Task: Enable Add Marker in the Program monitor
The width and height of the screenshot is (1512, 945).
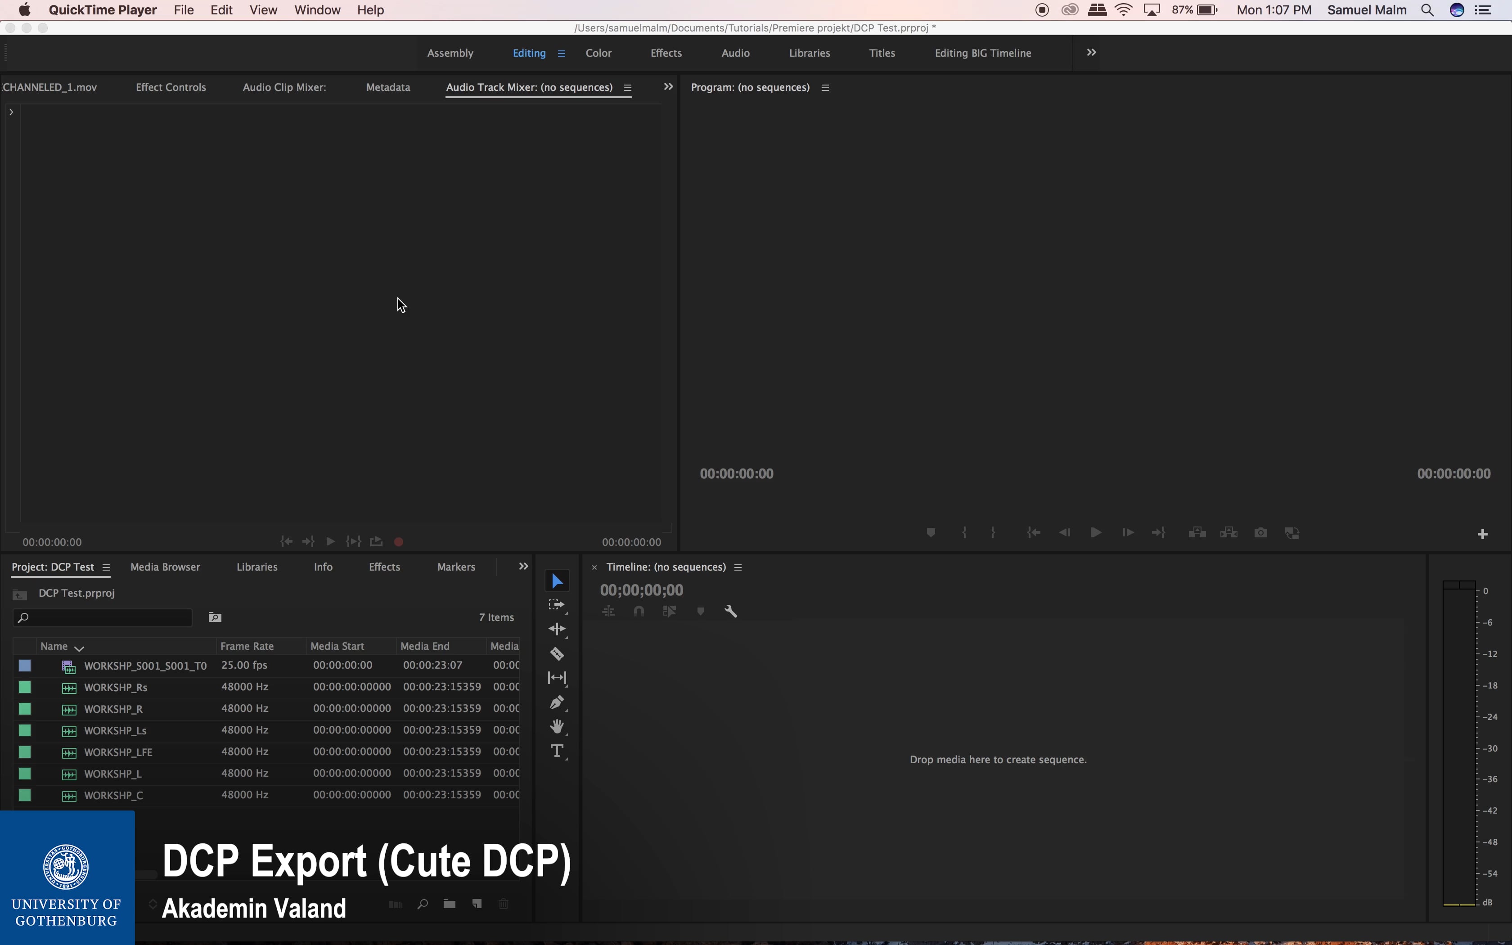Action: (x=930, y=532)
